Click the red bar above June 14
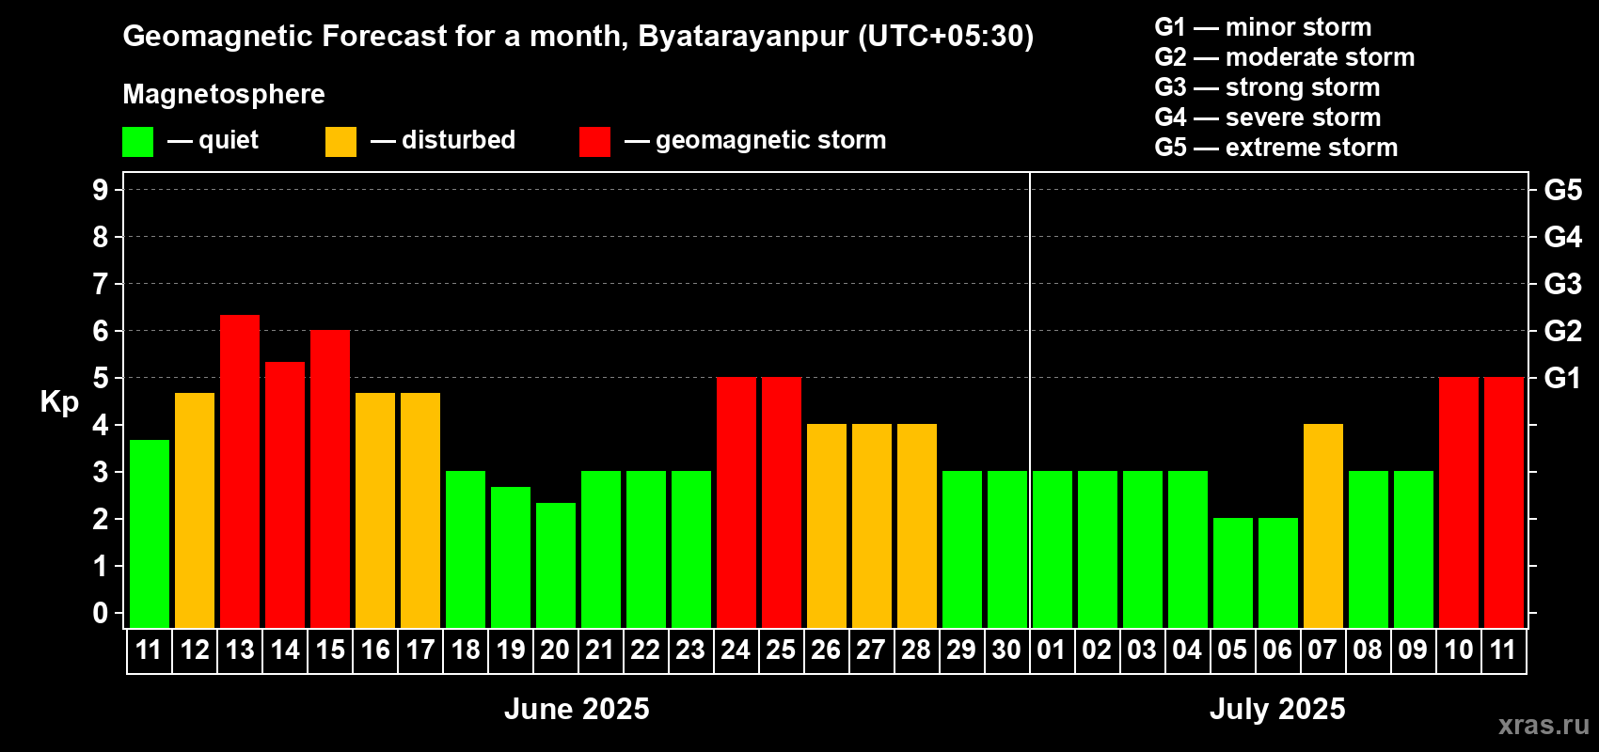The image size is (1599, 752). coord(285,494)
